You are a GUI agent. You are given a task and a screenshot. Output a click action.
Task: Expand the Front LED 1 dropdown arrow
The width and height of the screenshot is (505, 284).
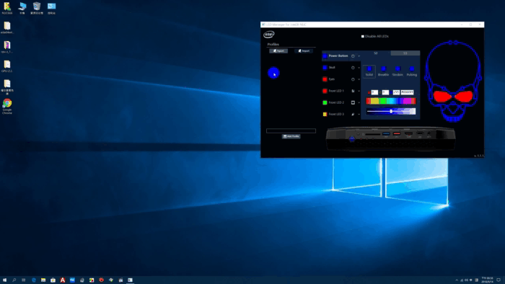(x=359, y=91)
